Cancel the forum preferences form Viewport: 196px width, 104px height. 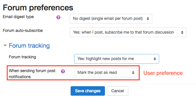click(118, 91)
